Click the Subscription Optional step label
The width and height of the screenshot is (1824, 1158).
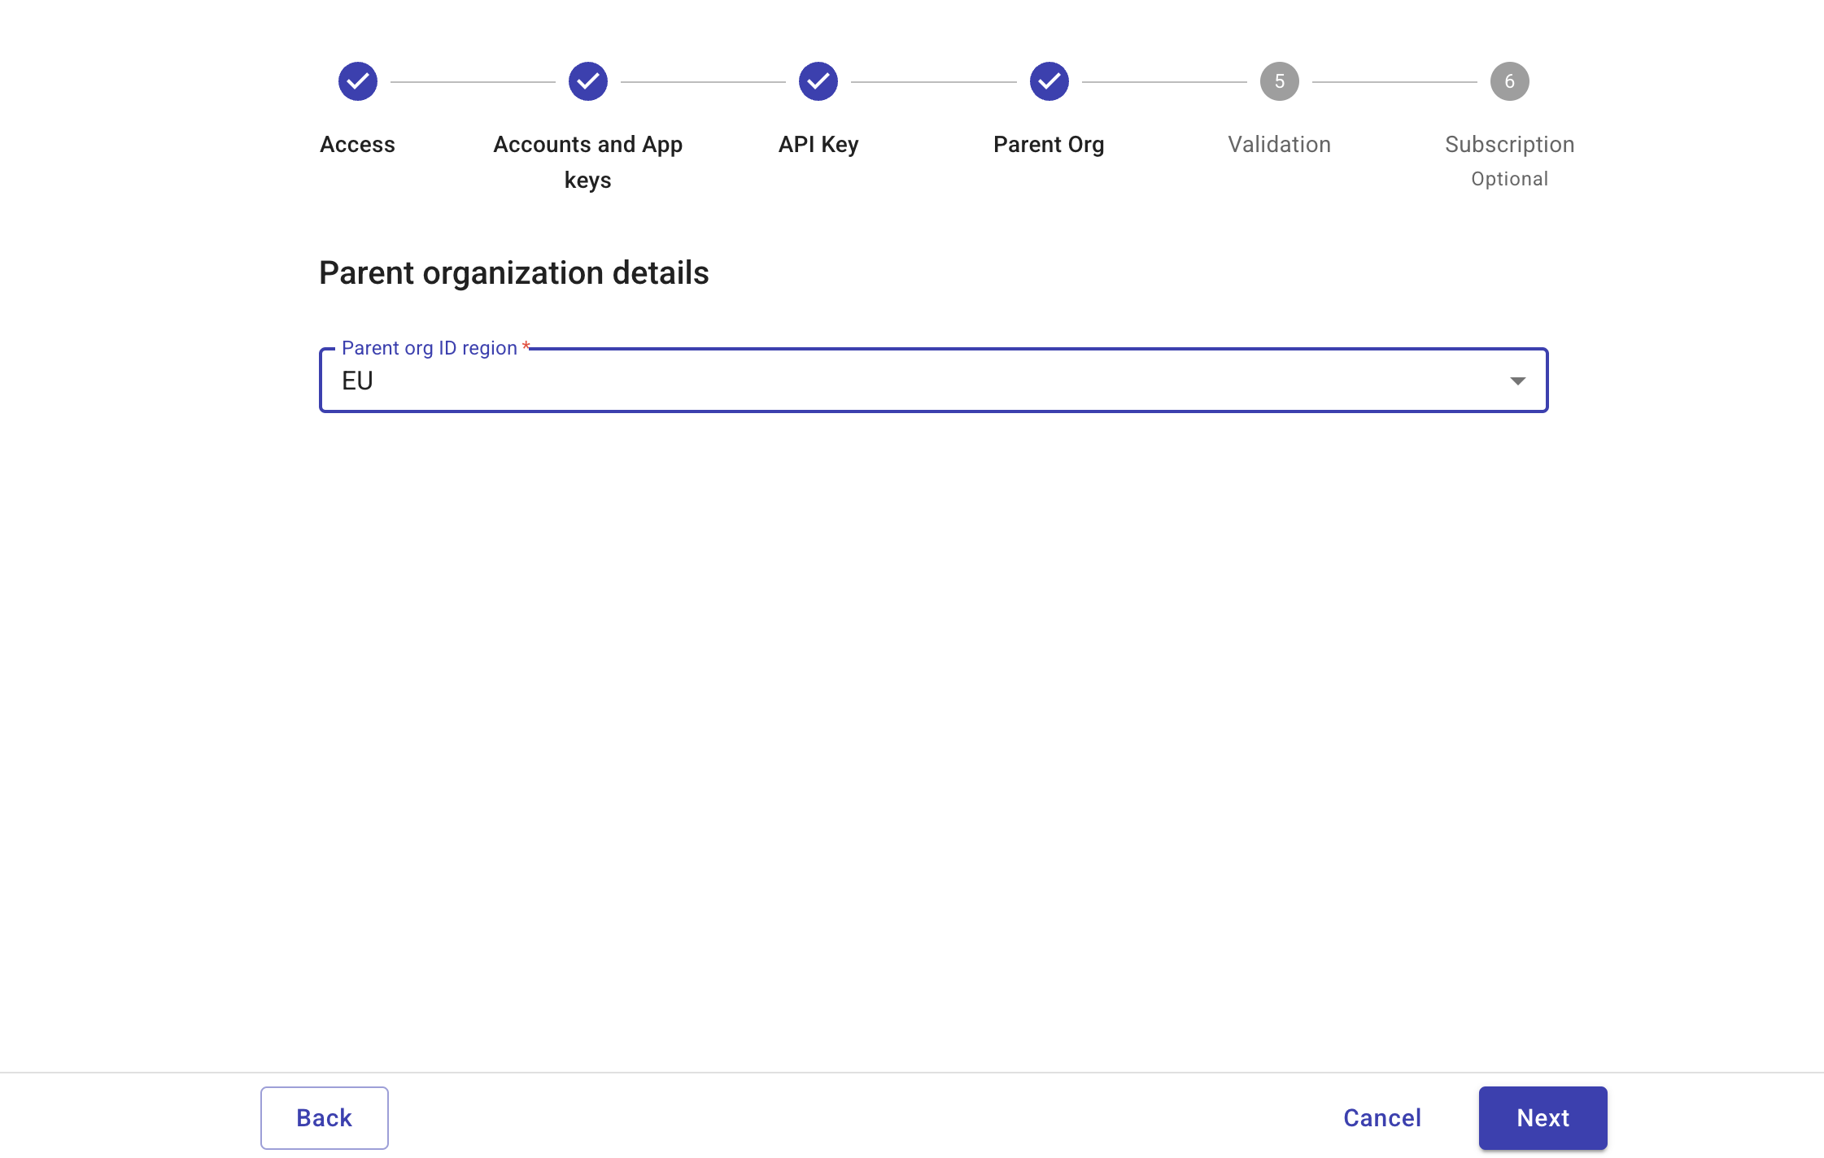pyautogui.click(x=1510, y=159)
